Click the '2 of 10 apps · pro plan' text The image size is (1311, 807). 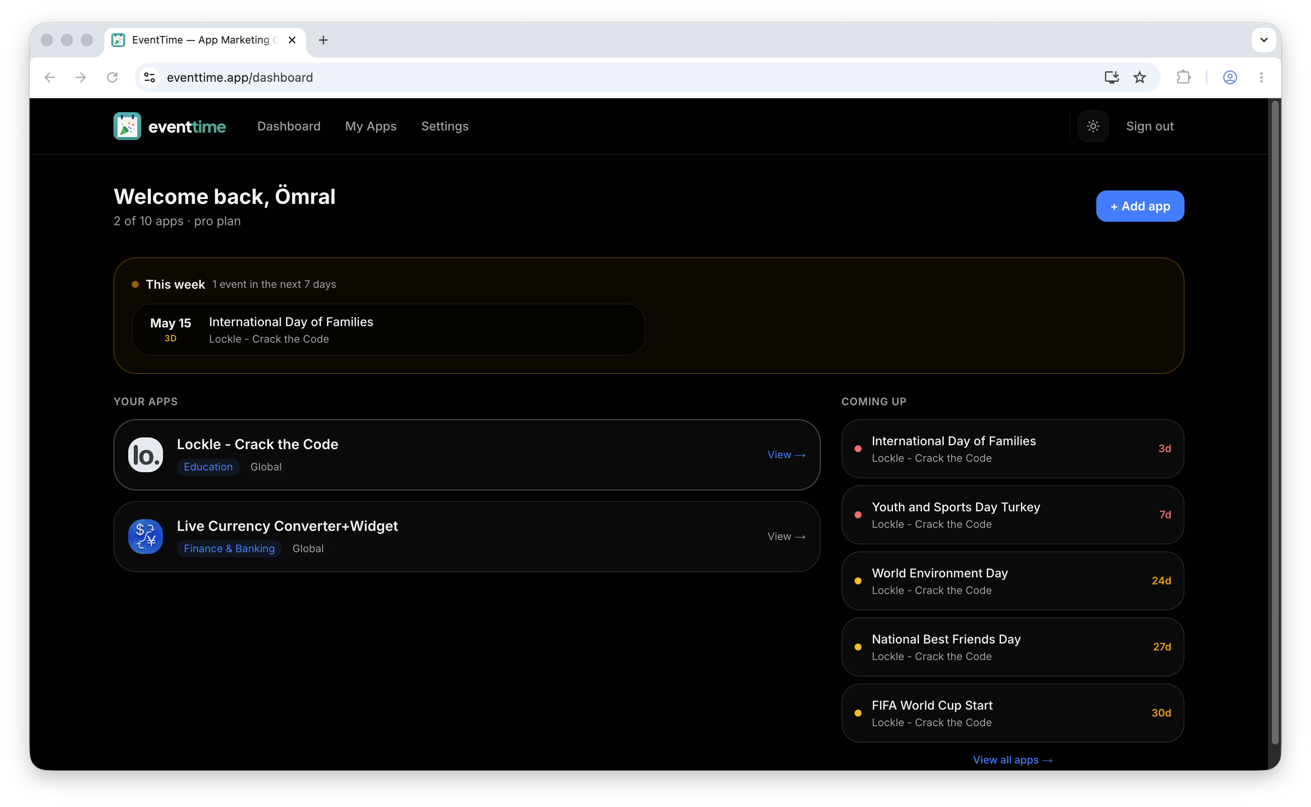177,221
